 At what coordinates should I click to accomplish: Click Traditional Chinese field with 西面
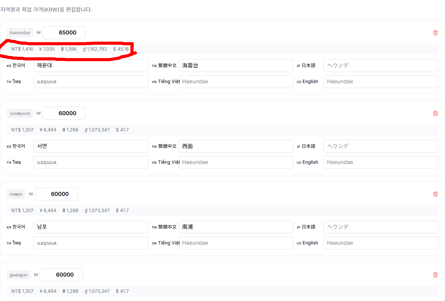(236, 146)
